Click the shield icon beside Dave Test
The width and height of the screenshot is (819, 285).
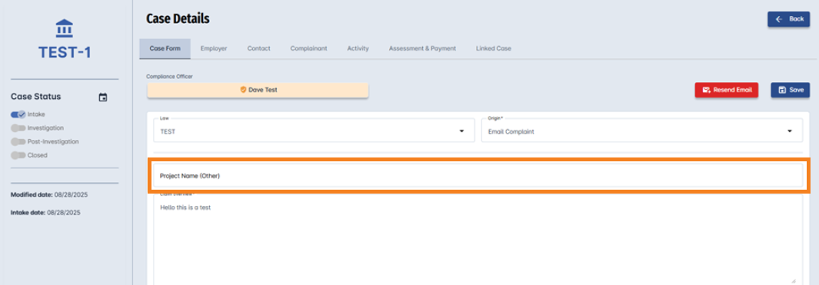(243, 90)
